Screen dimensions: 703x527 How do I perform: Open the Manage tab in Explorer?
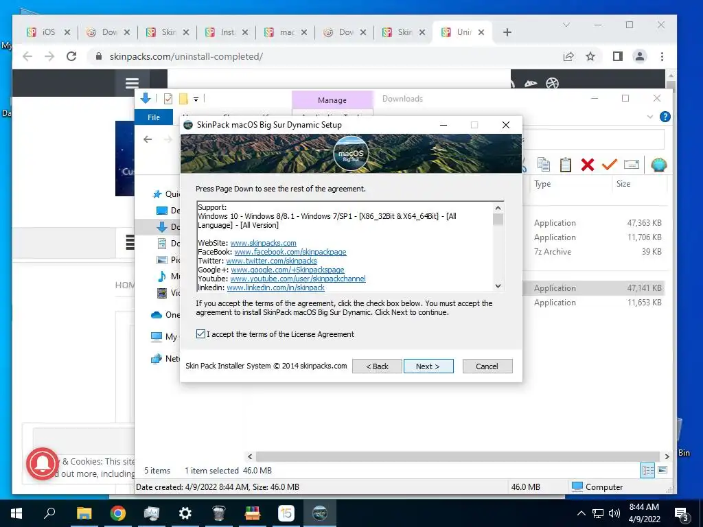point(332,100)
